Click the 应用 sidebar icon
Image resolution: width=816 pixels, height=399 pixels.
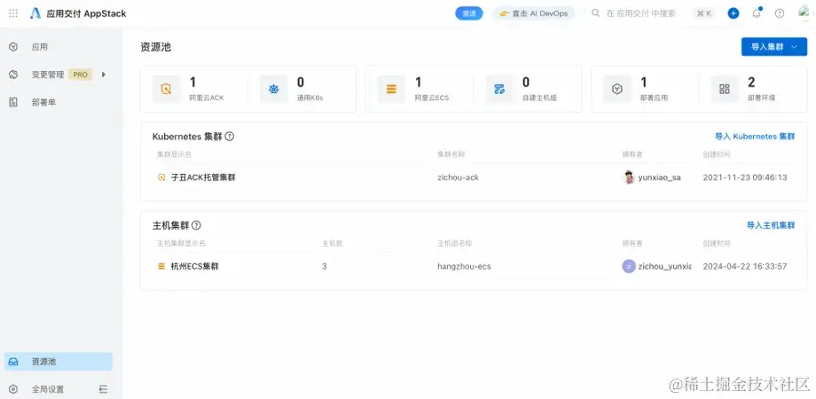coord(13,47)
